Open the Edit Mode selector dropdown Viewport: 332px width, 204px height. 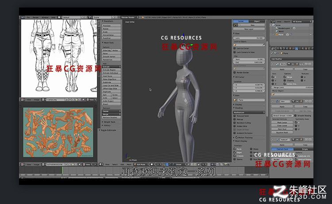141,165
